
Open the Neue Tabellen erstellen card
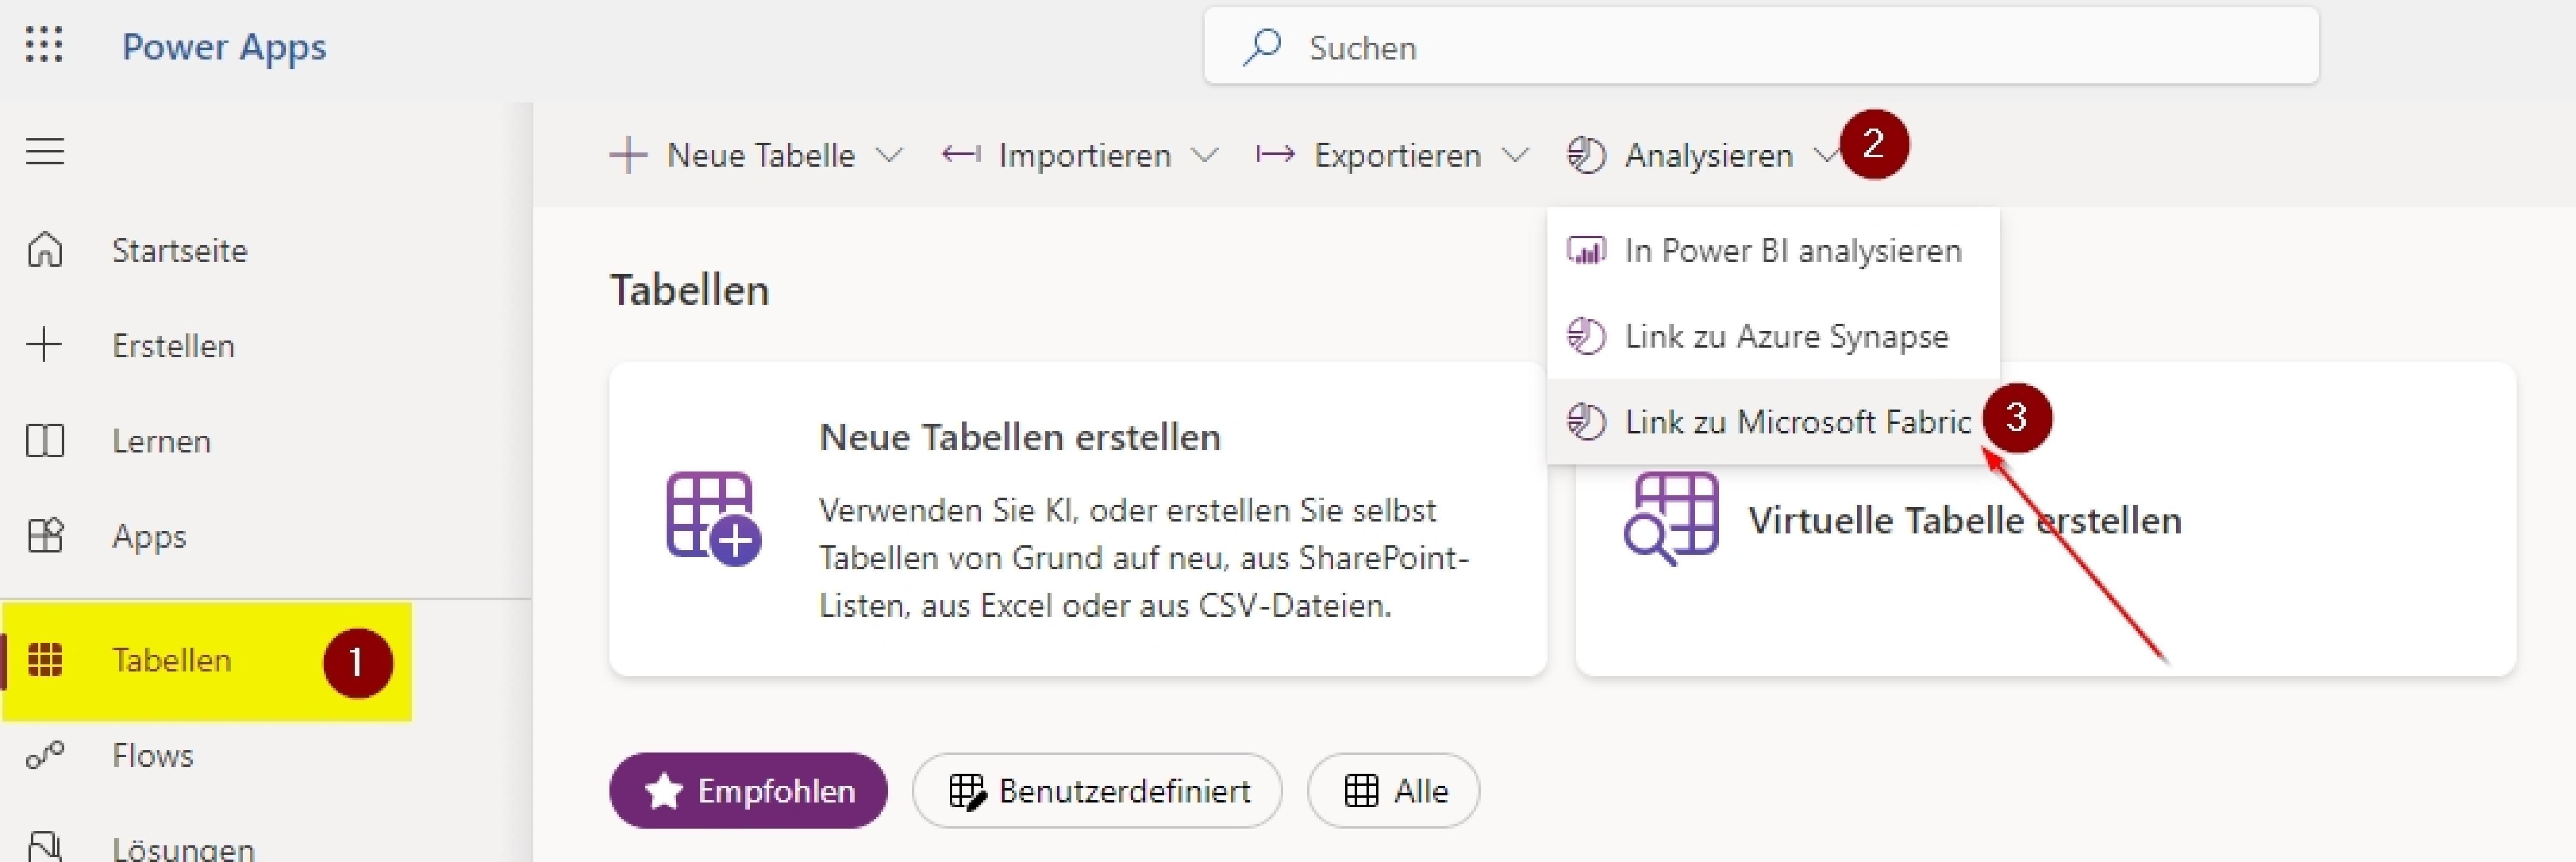click(x=1078, y=519)
